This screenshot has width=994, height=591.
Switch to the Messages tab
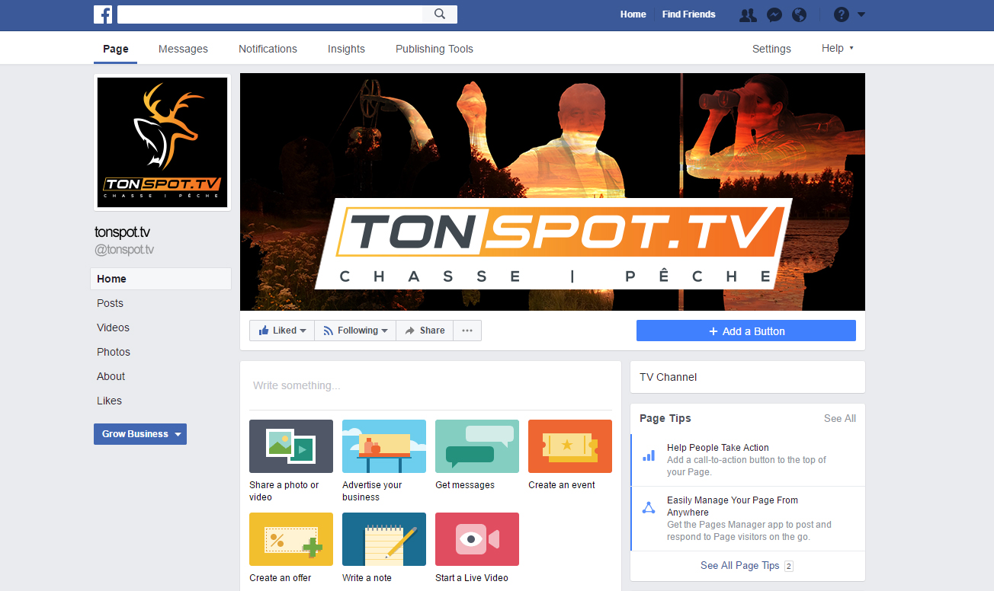183,49
